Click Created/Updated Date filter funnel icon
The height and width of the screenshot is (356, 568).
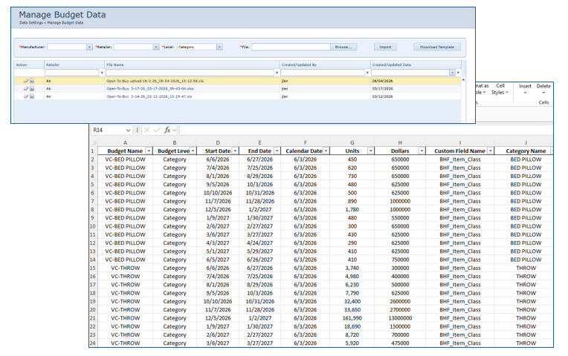point(458,73)
